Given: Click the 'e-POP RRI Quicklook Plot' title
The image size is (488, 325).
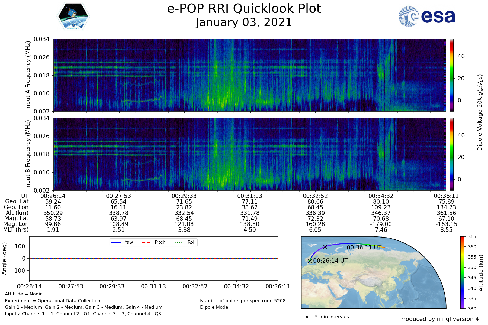Looking at the screenshot, I should click(244, 9).
